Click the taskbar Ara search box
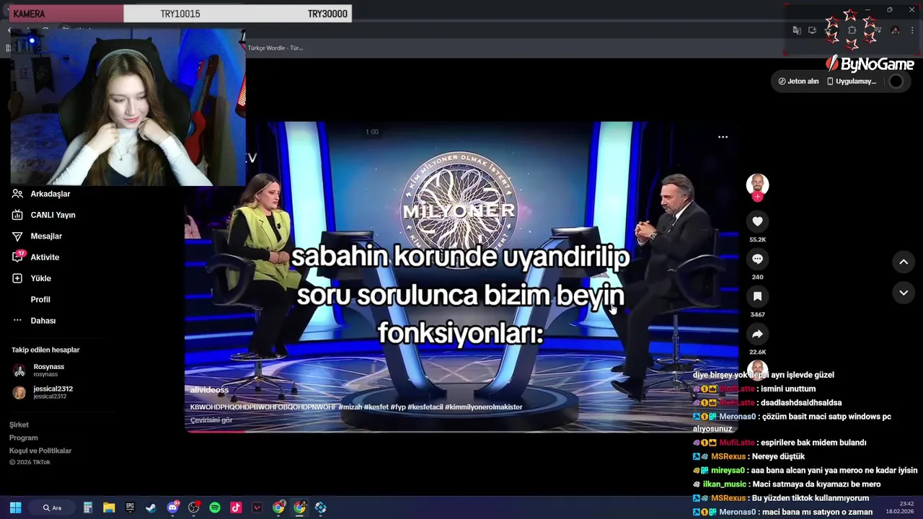Image resolution: width=923 pixels, height=519 pixels. [x=52, y=507]
